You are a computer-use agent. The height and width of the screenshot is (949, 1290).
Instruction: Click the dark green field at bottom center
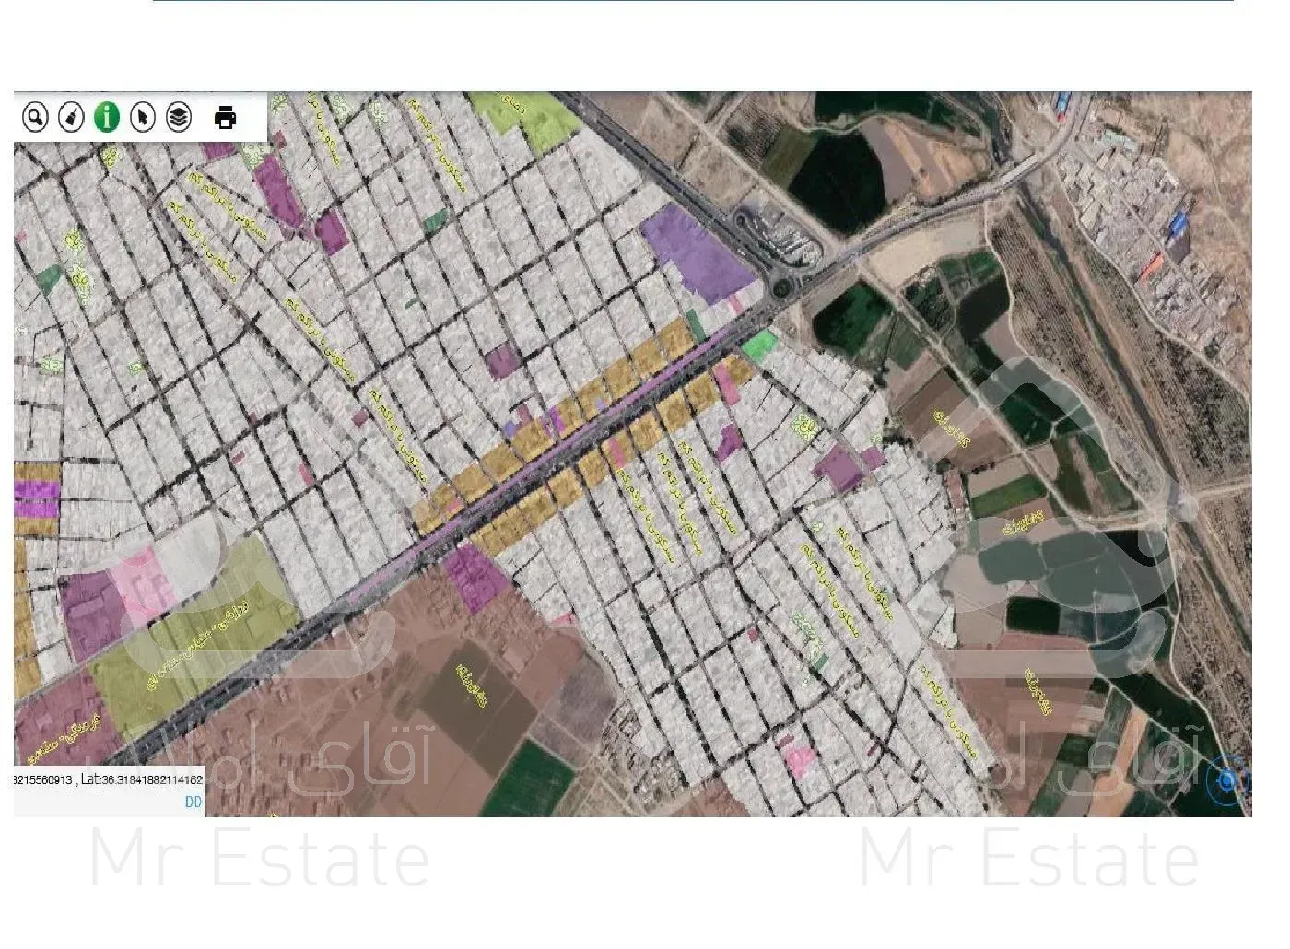[x=527, y=781]
